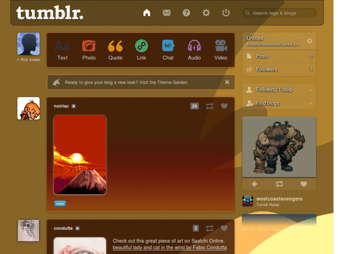Open Following 1 blog
338x254 pixels.
(x=279, y=90)
